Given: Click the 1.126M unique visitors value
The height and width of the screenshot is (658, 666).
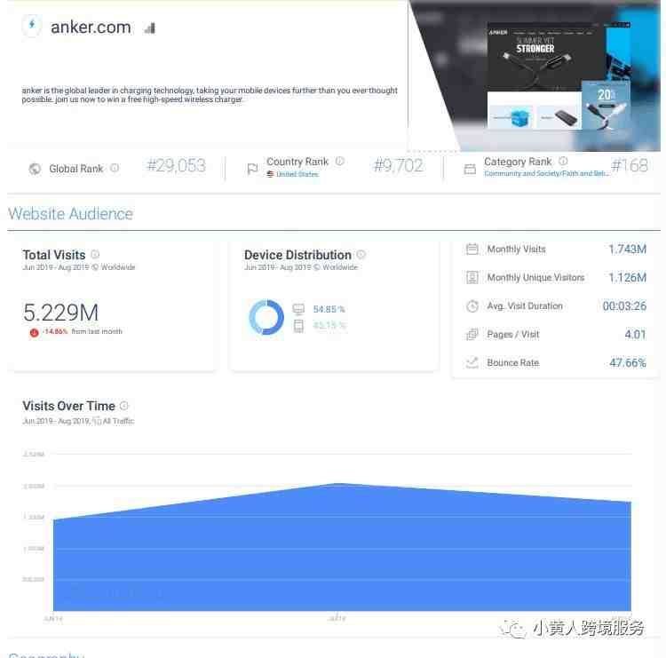Looking at the screenshot, I should [627, 277].
